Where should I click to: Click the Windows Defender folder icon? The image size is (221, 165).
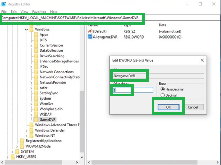31,130
